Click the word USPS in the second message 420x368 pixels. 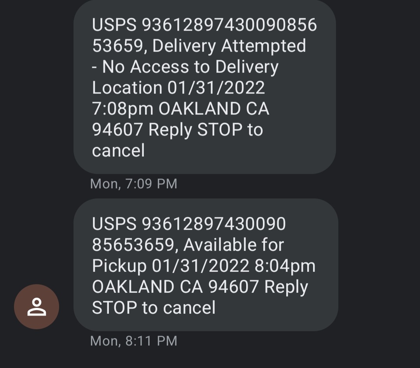point(114,224)
